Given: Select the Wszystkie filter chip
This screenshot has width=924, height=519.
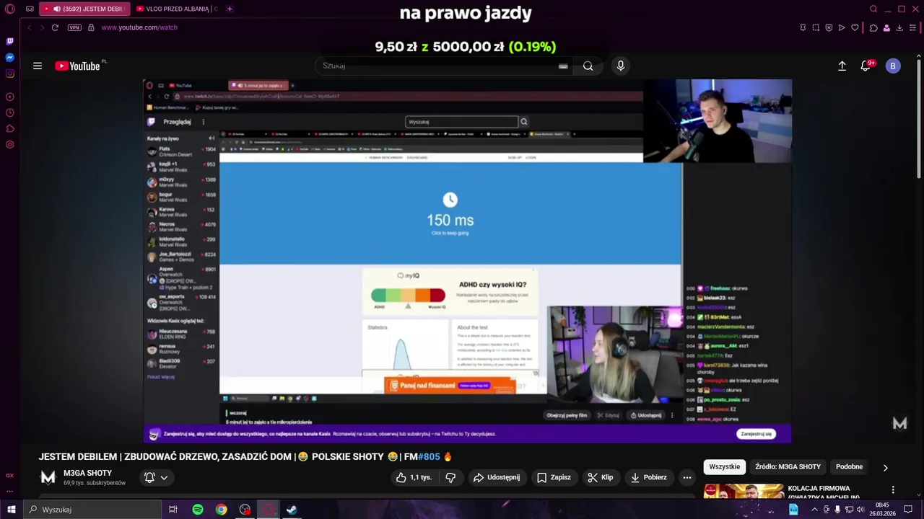Looking at the screenshot, I should (x=725, y=466).
